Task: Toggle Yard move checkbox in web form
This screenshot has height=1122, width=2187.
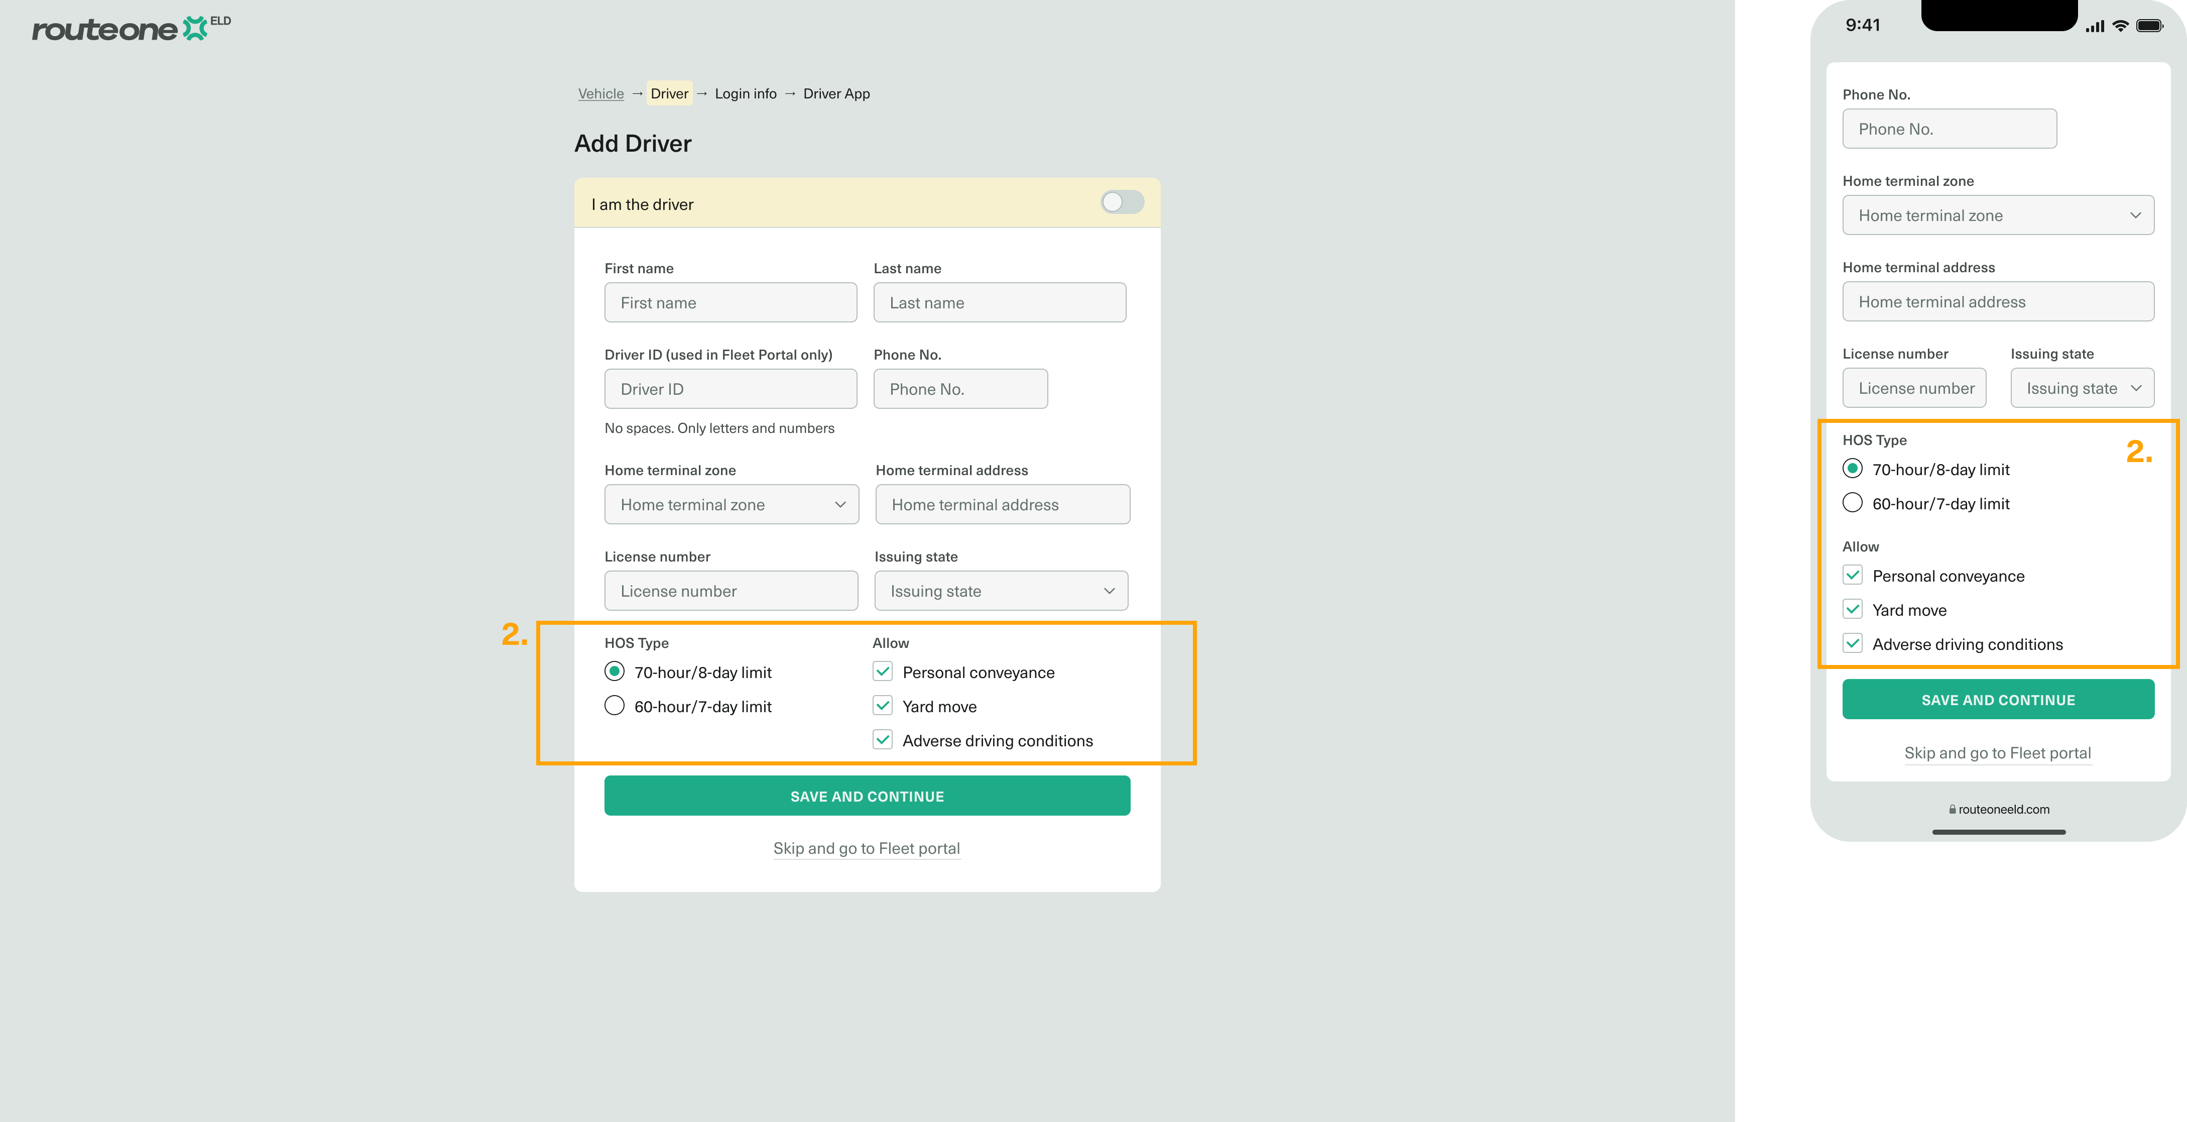Action: point(883,706)
